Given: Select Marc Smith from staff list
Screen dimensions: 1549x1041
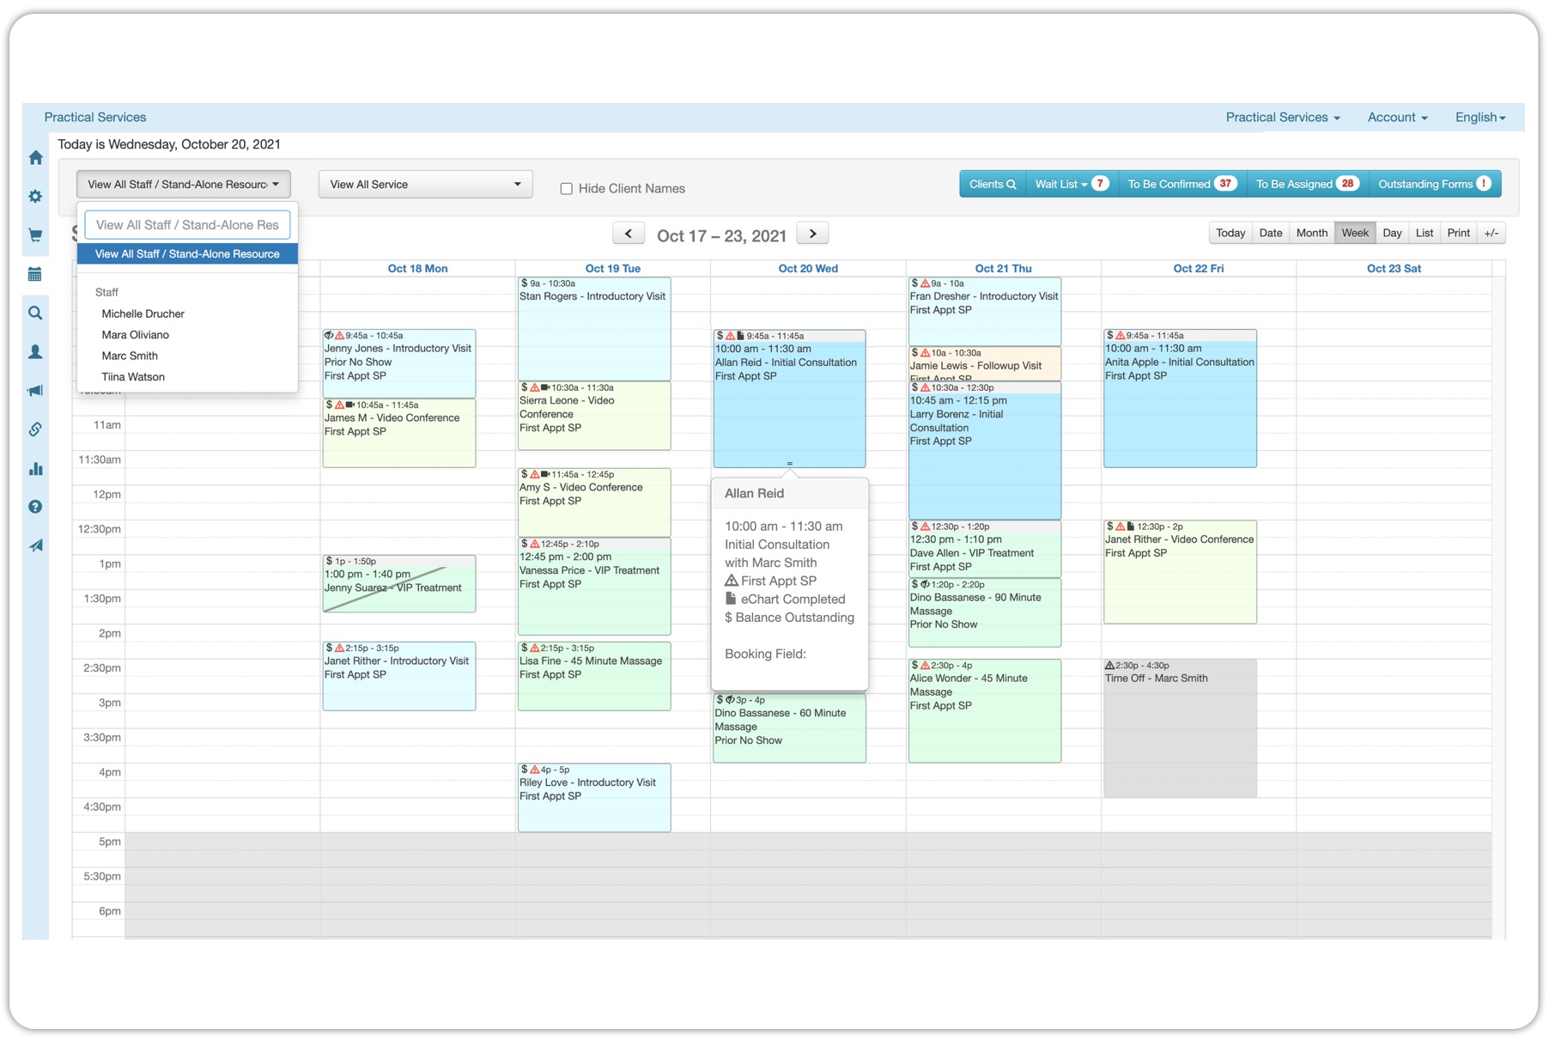Looking at the screenshot, I should pyautogui.click(x=130, y=356).
